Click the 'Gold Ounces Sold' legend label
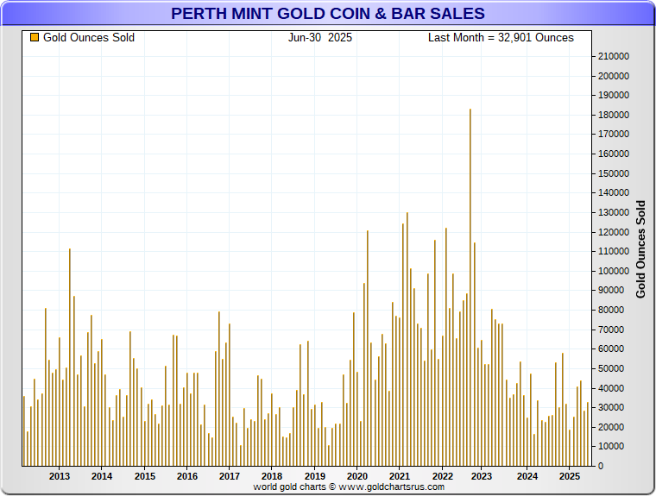The width and height of the screenshot is (656, 496). (89, 38)
